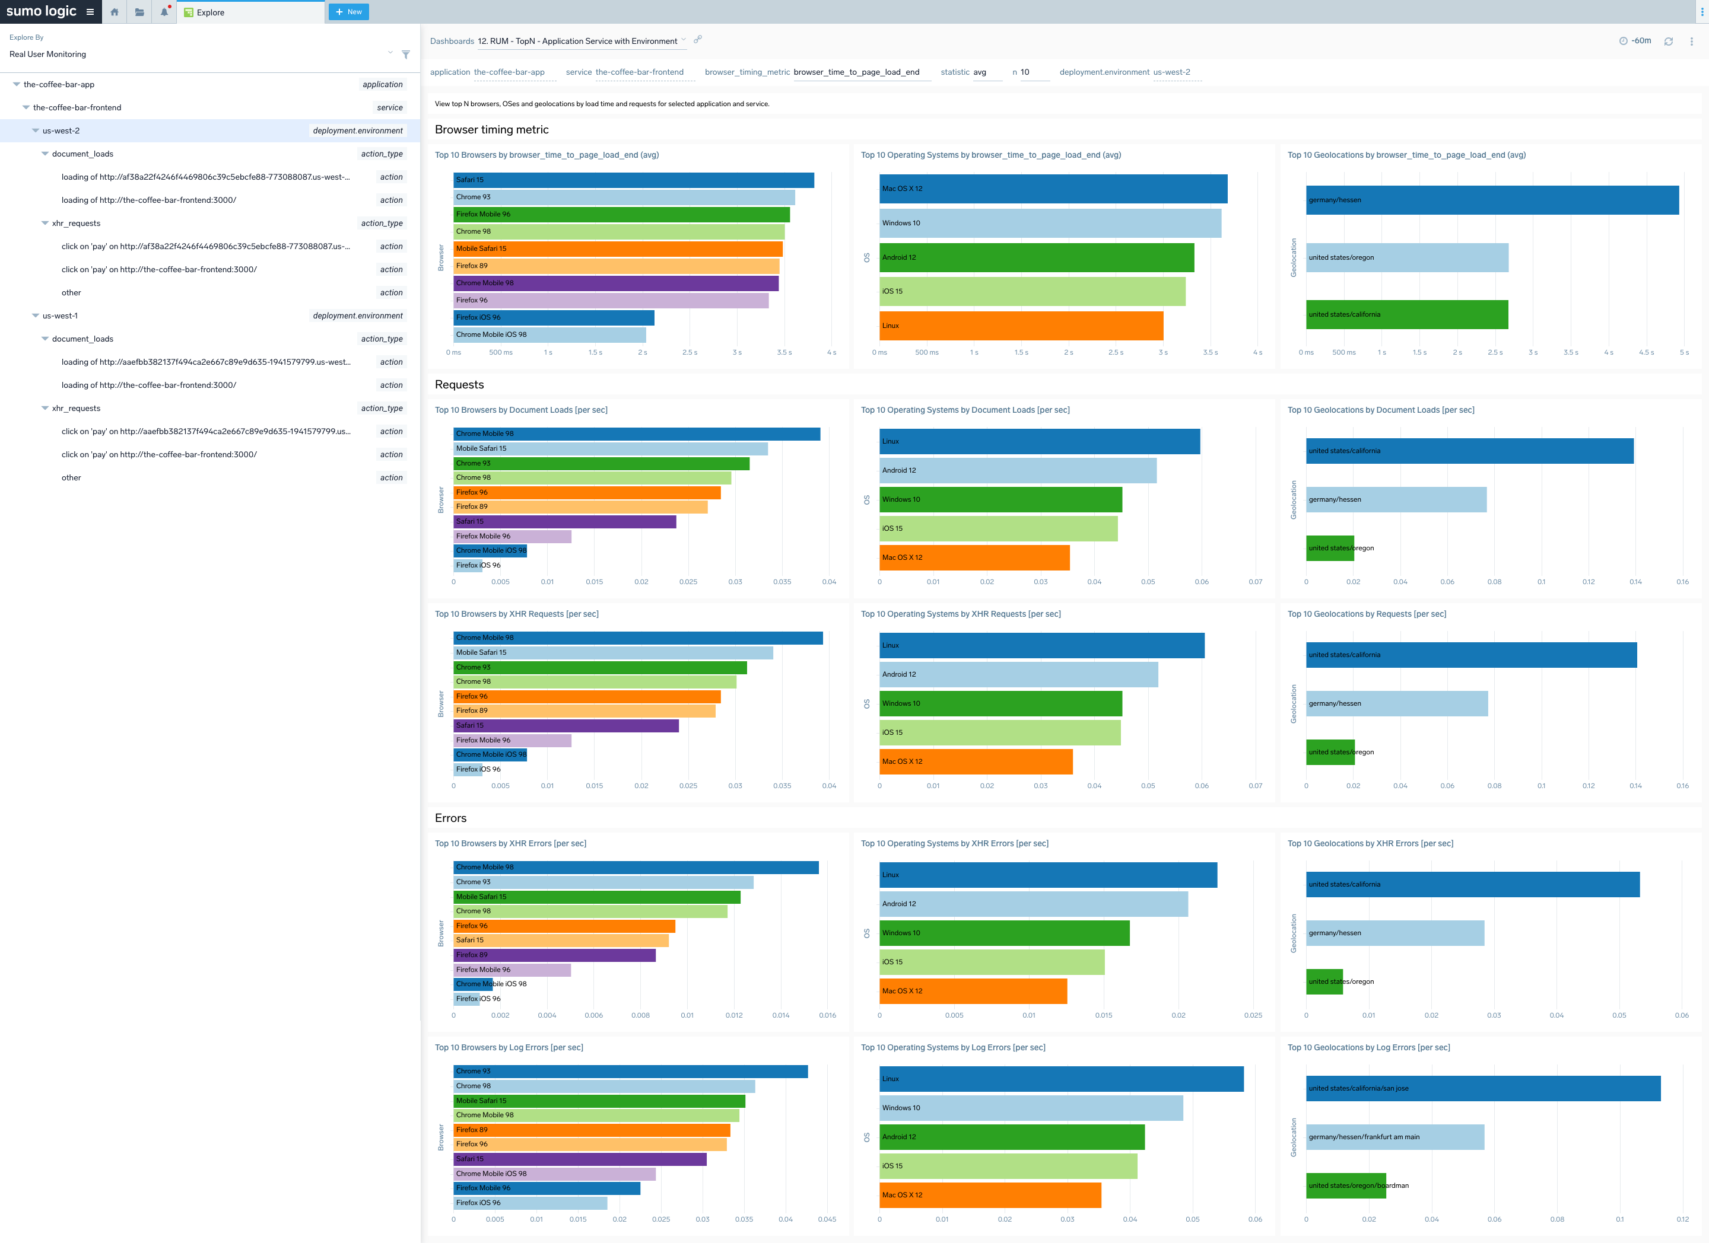Click the Safari 15 bar in browser timing chart
The image size is (1709, 1243).
click(633, 180)
